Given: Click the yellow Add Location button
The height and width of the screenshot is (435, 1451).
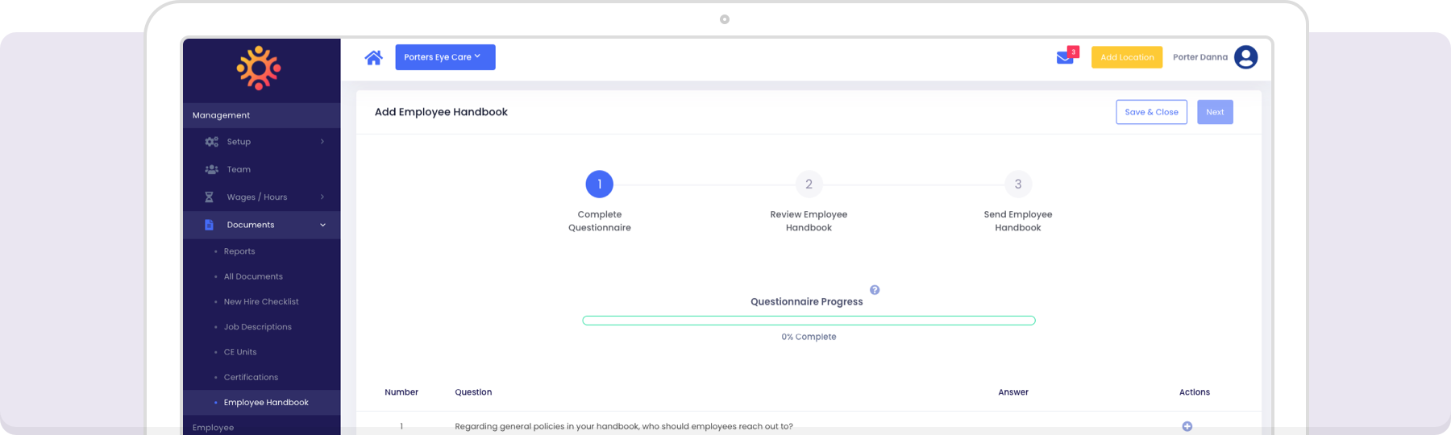Looking at the screenshot, I should [1126, 57].
